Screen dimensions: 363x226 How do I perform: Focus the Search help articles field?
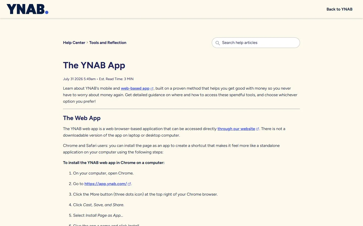[256, 43]
